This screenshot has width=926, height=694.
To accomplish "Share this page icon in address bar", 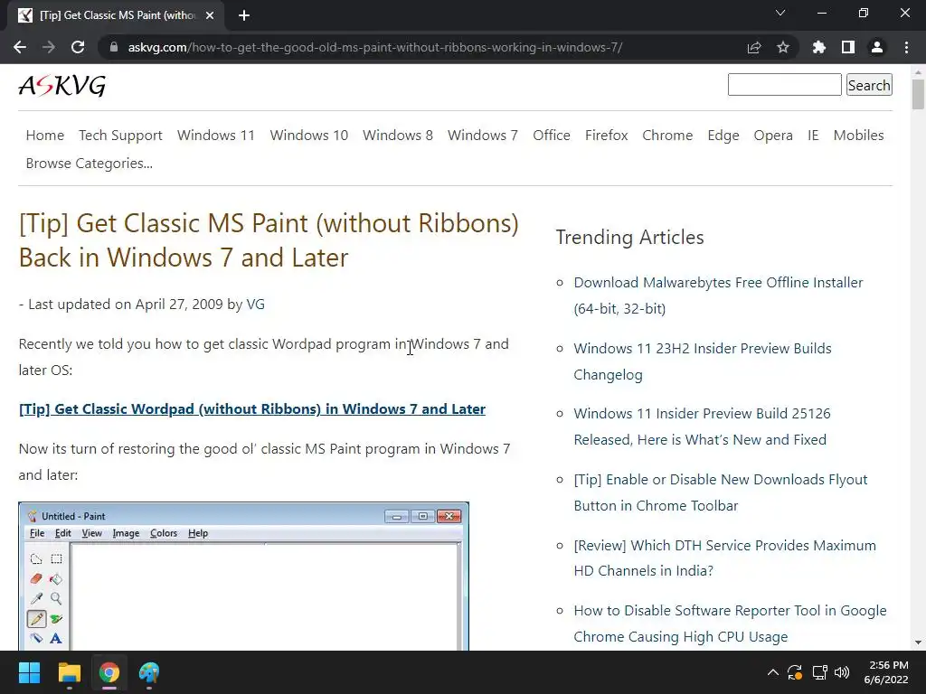I will tap(754, 47).
